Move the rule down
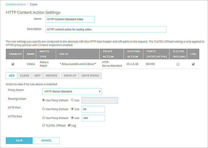 (x=90, y=76)
